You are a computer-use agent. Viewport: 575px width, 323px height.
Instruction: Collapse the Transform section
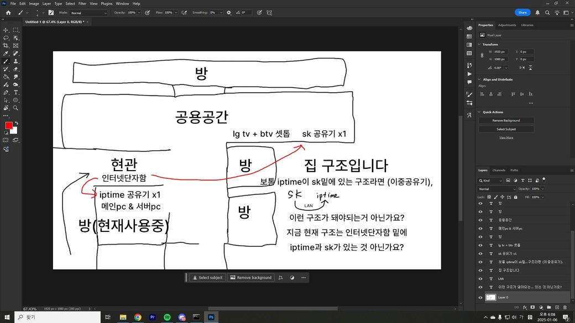pos(479,44)
